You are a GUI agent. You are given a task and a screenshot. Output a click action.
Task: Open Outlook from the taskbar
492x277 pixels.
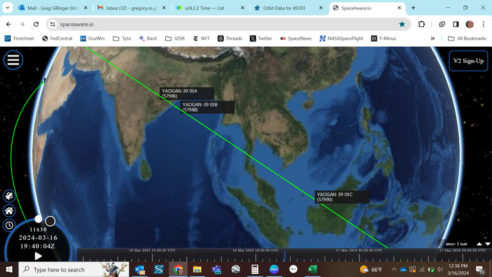140,269
